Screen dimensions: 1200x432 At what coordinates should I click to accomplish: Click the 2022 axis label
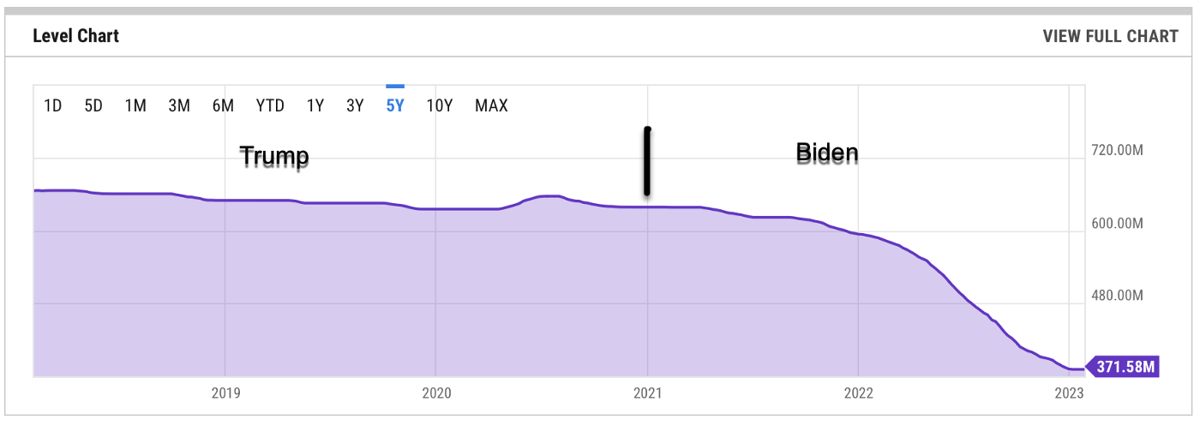[x=858, y=393]
